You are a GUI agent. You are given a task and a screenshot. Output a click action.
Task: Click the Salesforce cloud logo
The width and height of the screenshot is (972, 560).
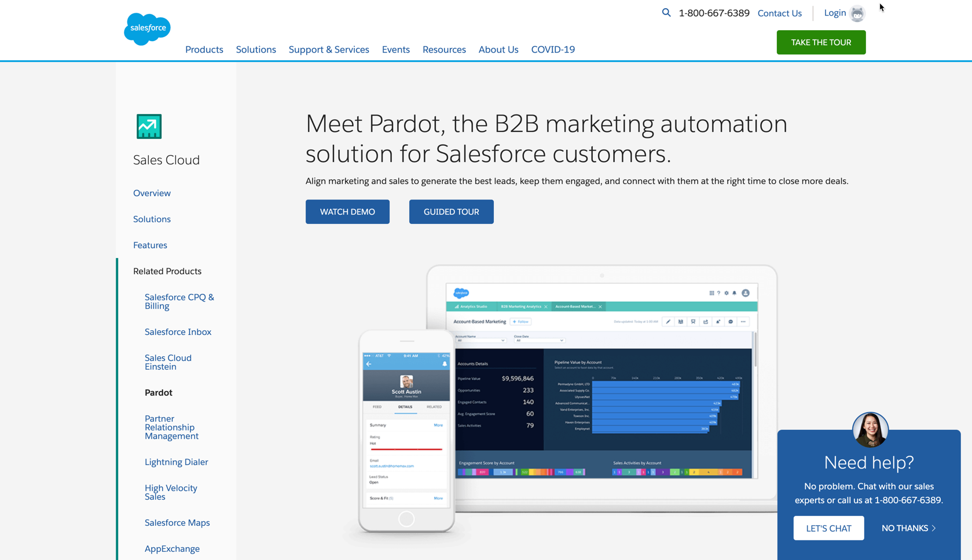click(x=147, y=29)
